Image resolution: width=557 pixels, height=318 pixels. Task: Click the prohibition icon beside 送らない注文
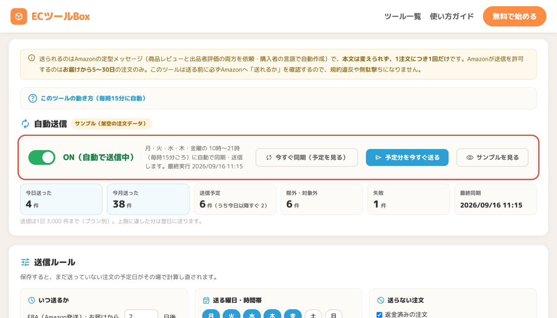(x=381, y=300)
